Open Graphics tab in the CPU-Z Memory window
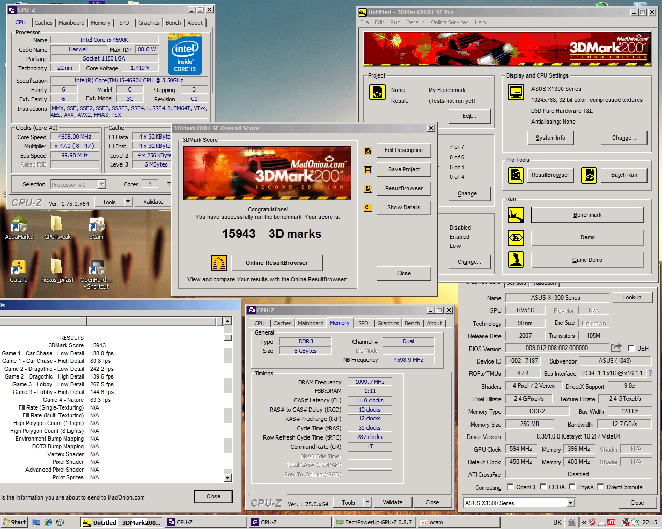 click(388, 323)
